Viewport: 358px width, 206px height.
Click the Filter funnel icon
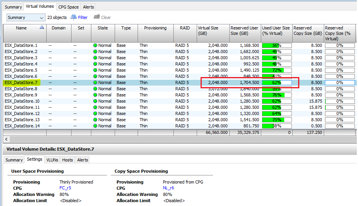point(73,17)
